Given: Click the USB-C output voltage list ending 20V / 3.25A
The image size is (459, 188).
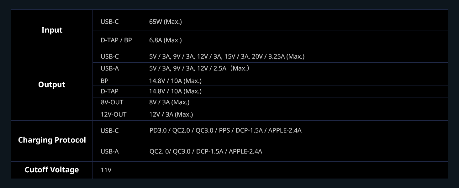Looking at the screenshot, I should pyautogui.click(x=227, y=56).
